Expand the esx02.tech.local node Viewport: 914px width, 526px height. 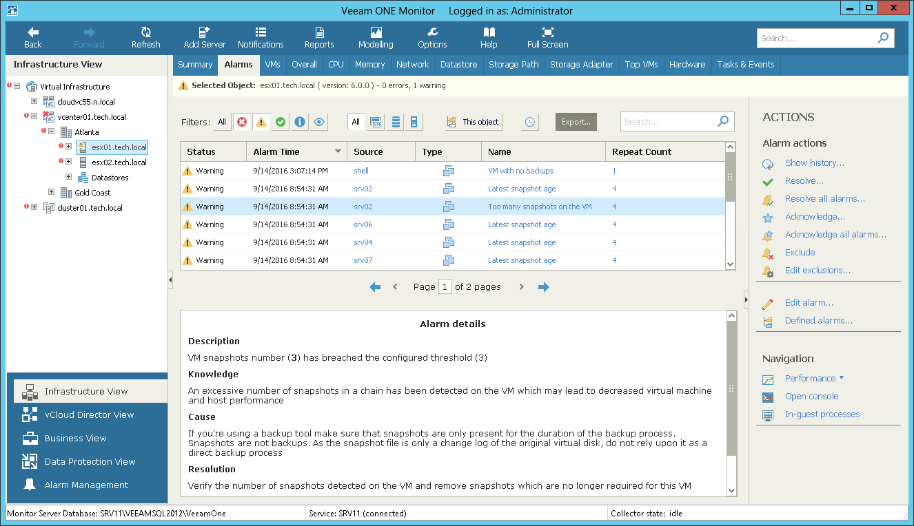pyautogui.click(x=68, y=162)
